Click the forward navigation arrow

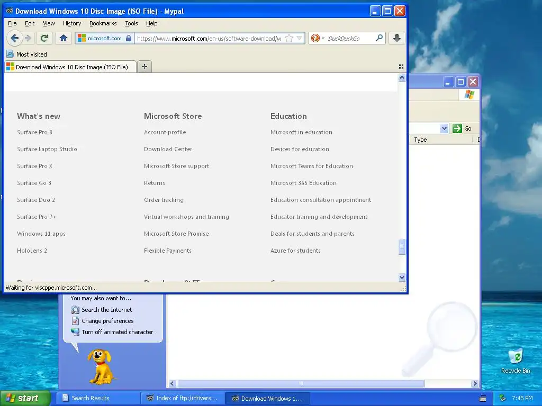[x=29, y=38]
